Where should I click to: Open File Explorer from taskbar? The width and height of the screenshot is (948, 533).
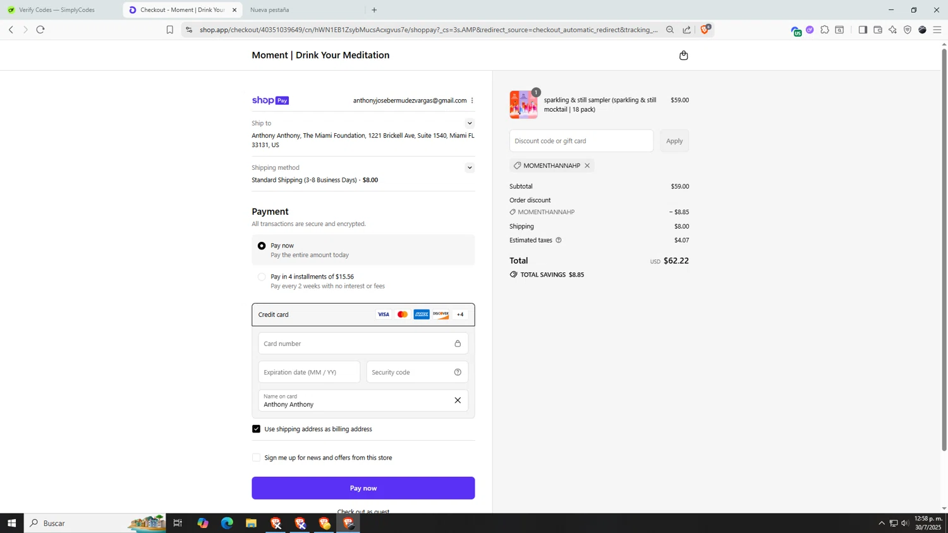pos(251,523)
